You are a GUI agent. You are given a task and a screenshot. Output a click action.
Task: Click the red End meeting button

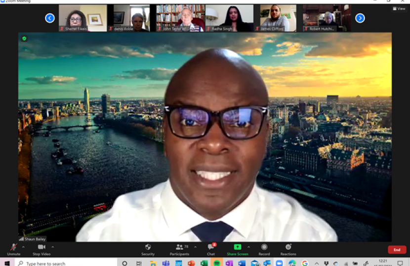(x=397, y=250)
